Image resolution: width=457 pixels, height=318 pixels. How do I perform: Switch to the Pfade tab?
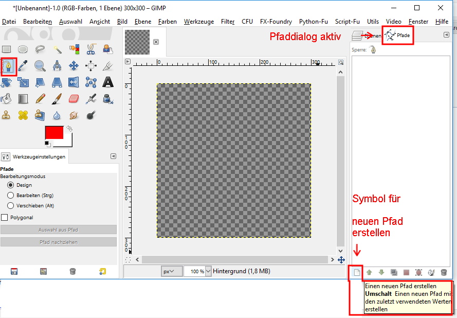[x=397, y=36]
